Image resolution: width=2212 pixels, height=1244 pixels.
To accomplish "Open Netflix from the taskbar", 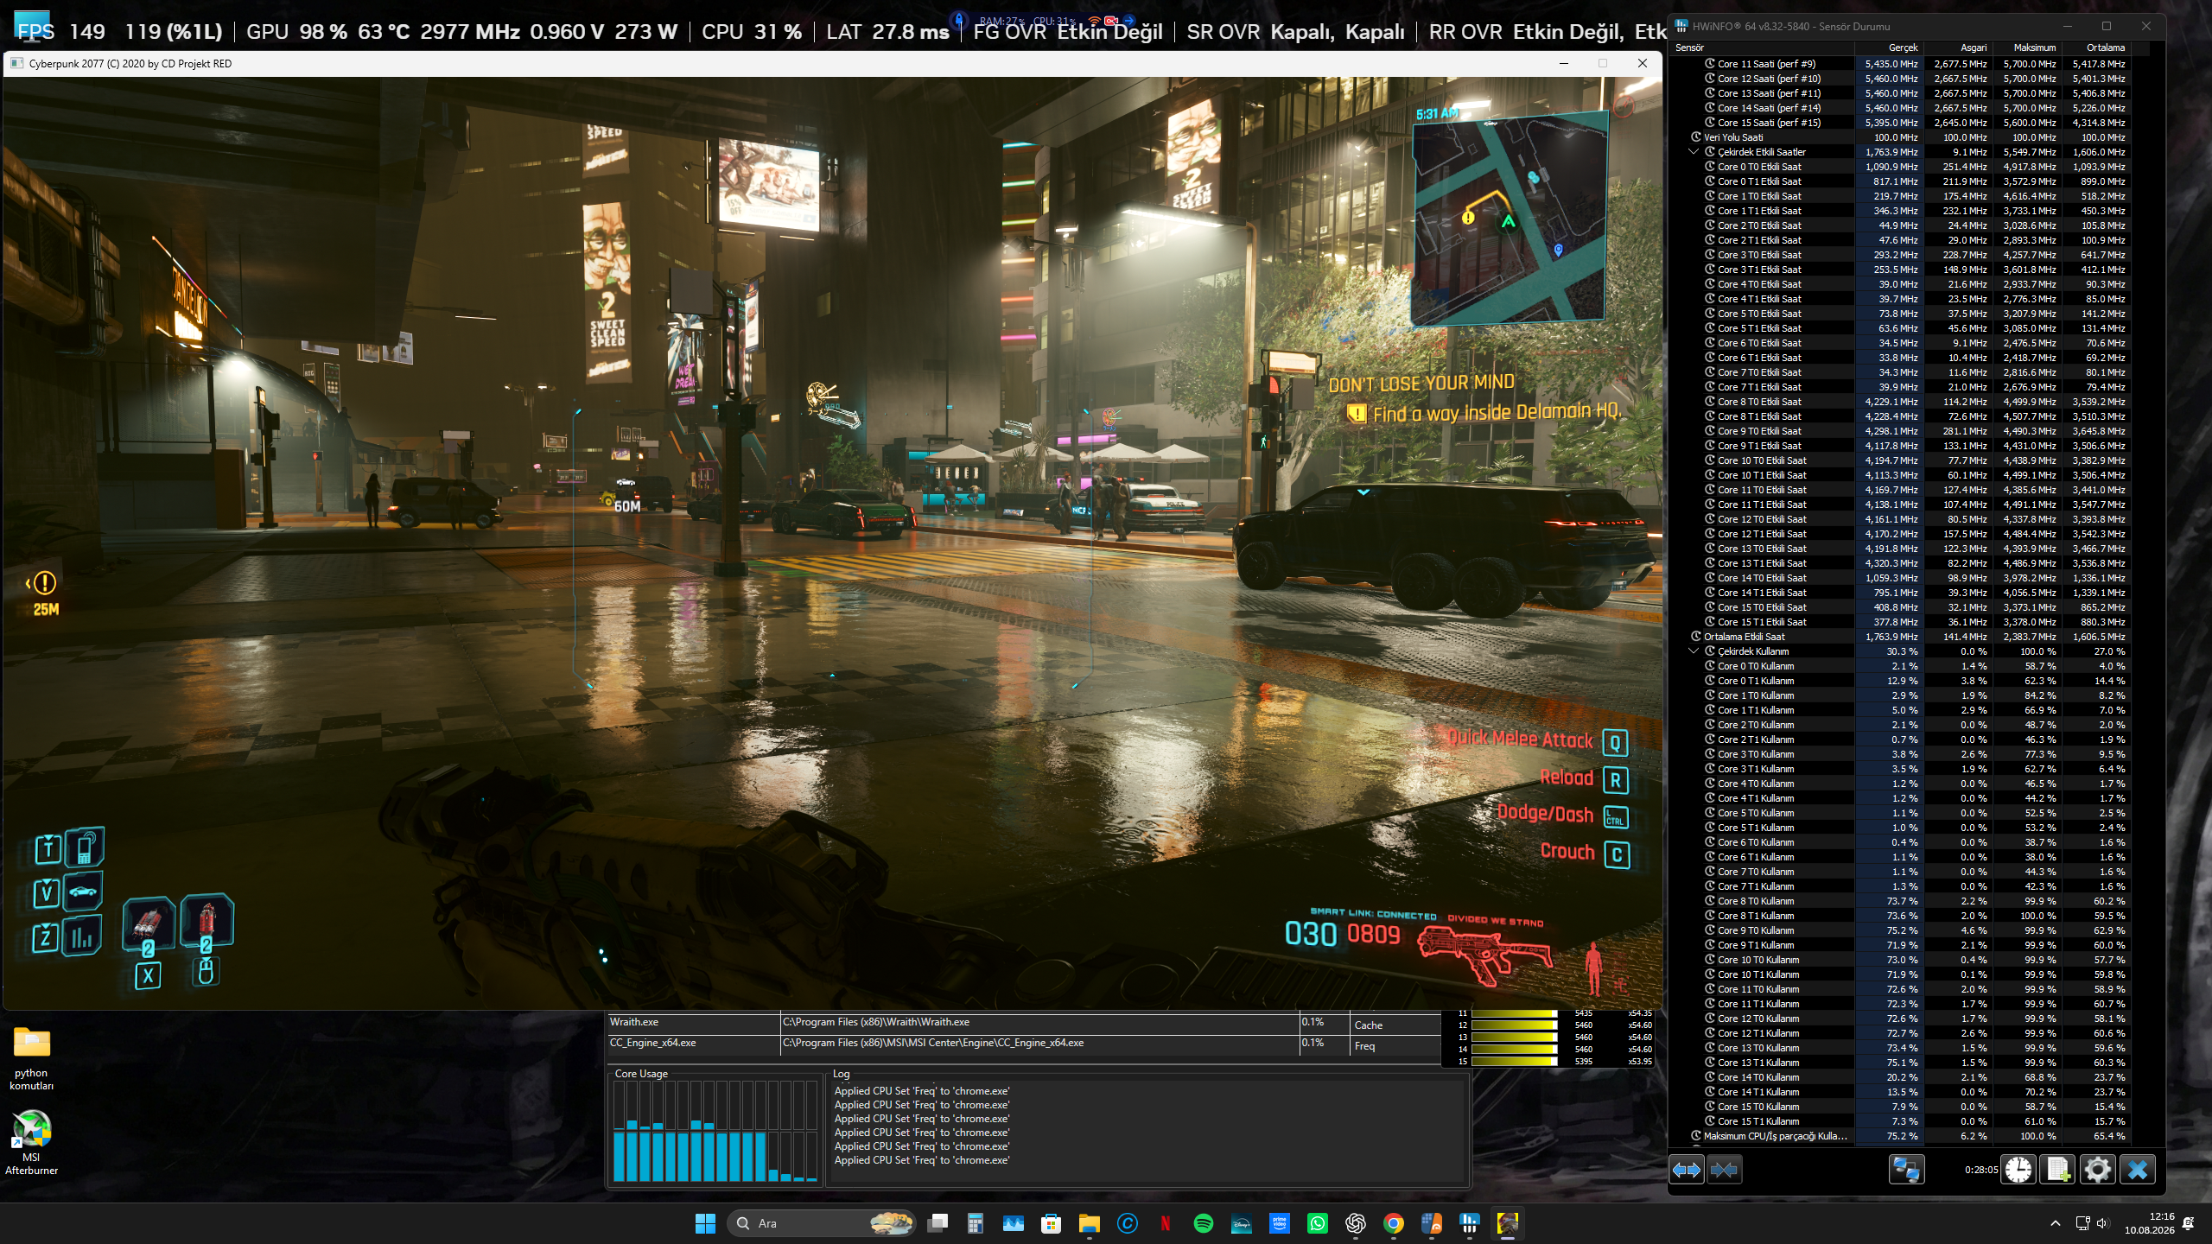I will [1165, 1223].
